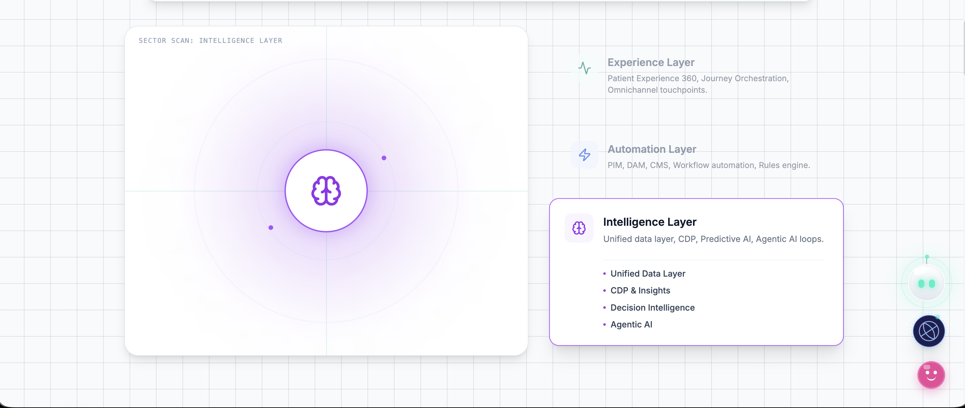
Task: Select the Unified Data Layer item
Action: click(648, 274)
